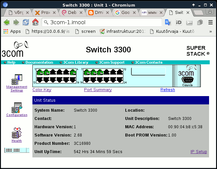Viewport: 217px width, 169px height.
Task: Select port 24 on the switch
Action: click(x=120, y=80)
